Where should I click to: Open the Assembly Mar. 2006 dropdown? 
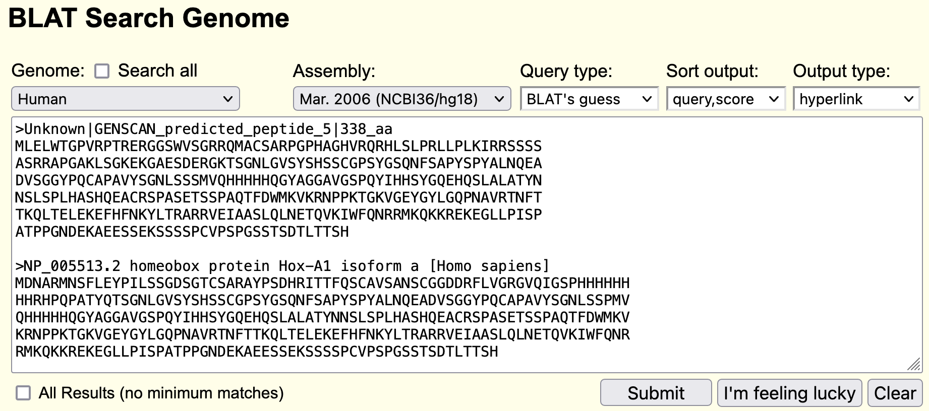pyautogui.click(x=402, y=99)
